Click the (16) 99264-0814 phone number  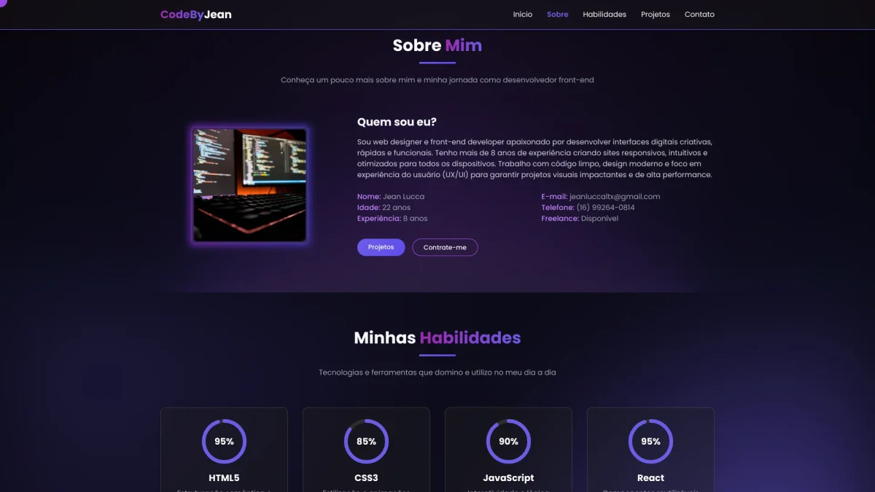point(605,208)
